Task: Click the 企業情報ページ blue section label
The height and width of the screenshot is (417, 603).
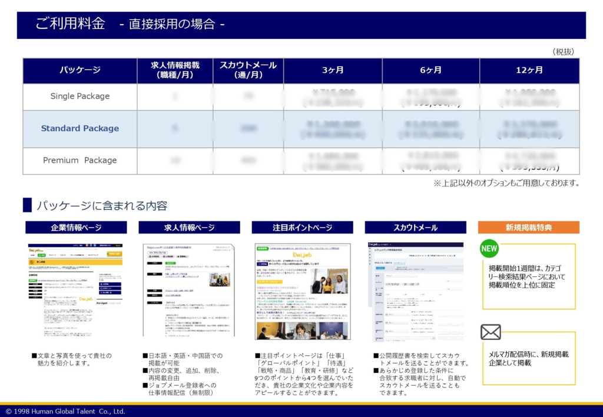Action: [76, 228]
